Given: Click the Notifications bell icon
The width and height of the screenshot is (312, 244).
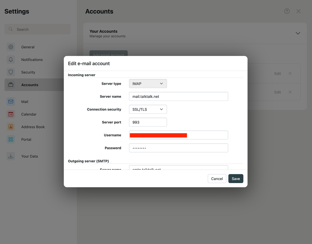Looking at the screenshot, I should pyautogui.click(x=11, y=60).
